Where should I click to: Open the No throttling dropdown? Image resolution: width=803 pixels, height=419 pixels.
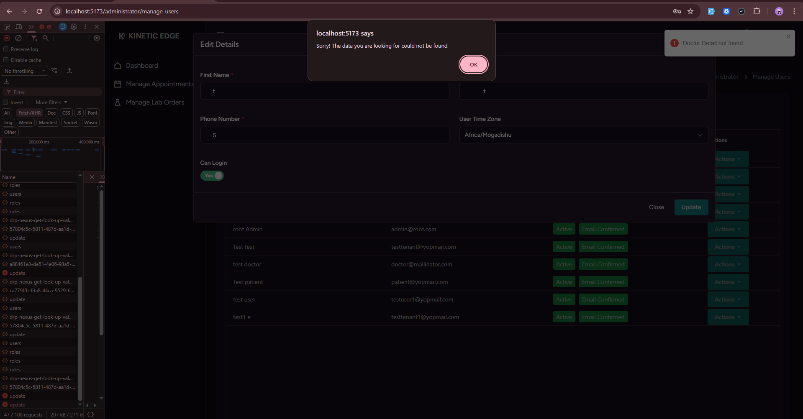coord(24,71)
